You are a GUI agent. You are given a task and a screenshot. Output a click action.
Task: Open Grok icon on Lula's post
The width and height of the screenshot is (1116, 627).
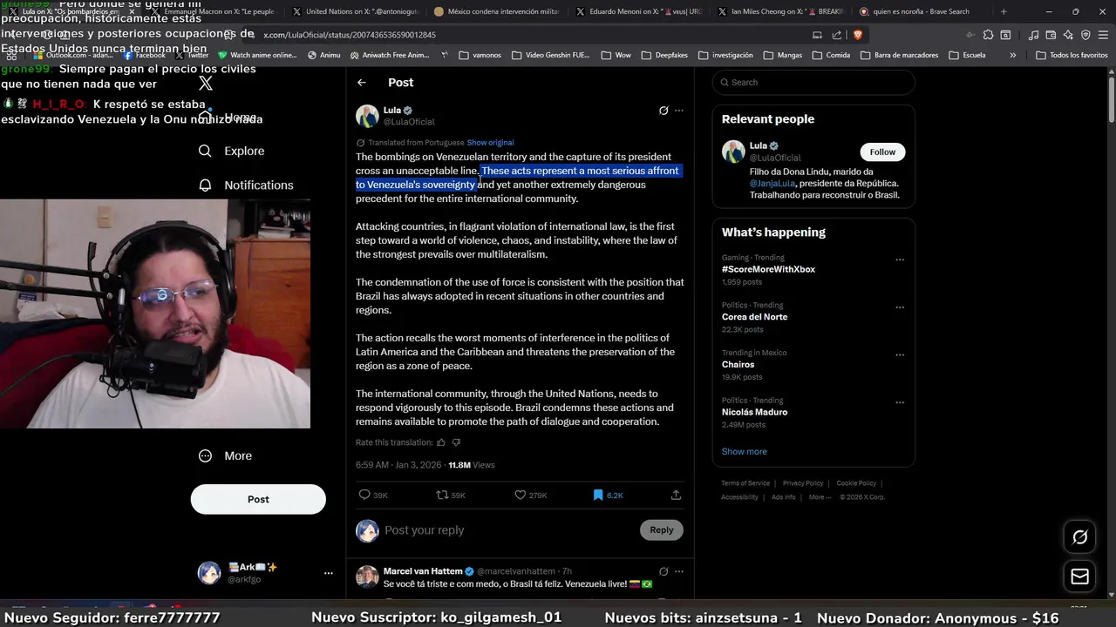pyautogui.click(x=663, y=111)
